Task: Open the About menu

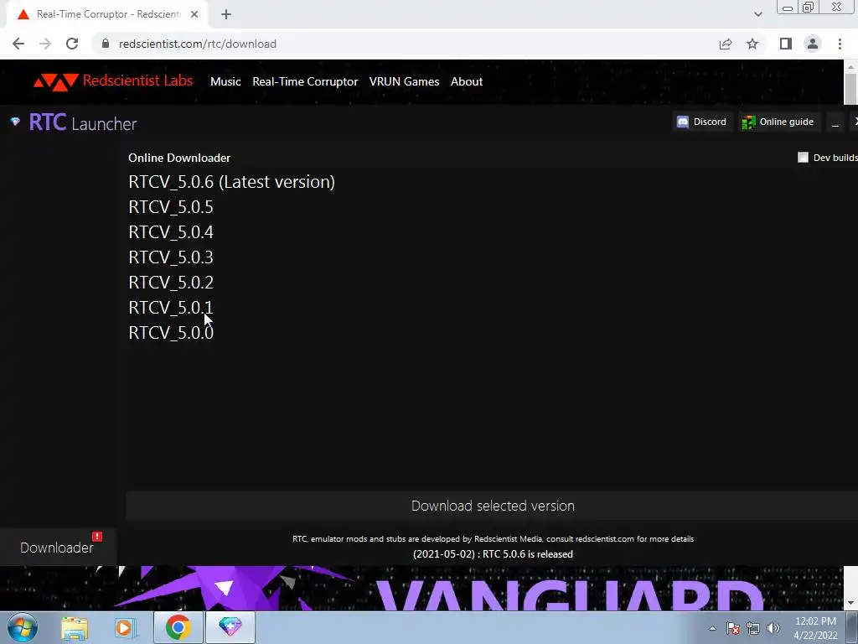Action: (x=466, y=81)
